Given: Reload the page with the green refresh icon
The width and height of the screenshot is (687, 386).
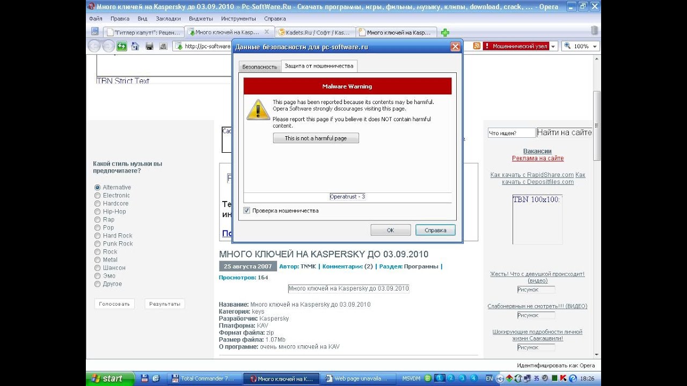Looking at the screenshot, I should tap(122, 46).
